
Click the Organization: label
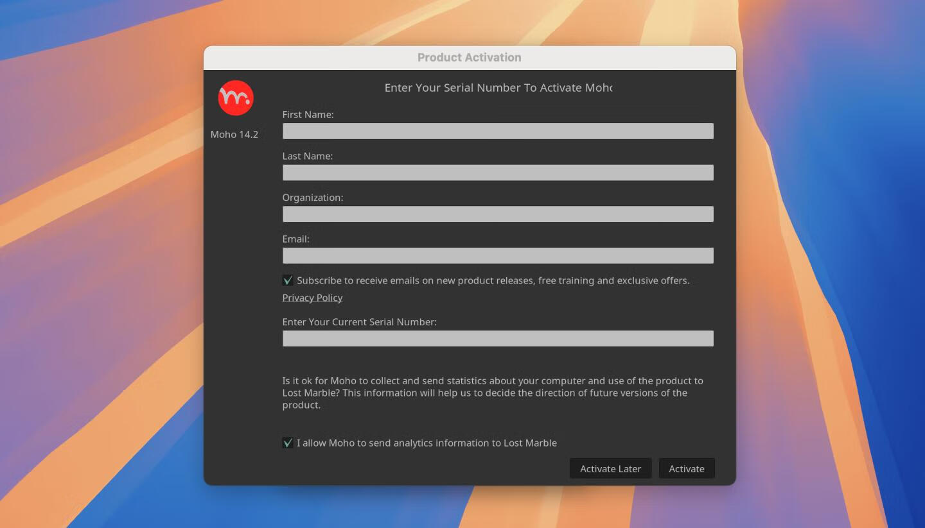[x=313, y=198]
